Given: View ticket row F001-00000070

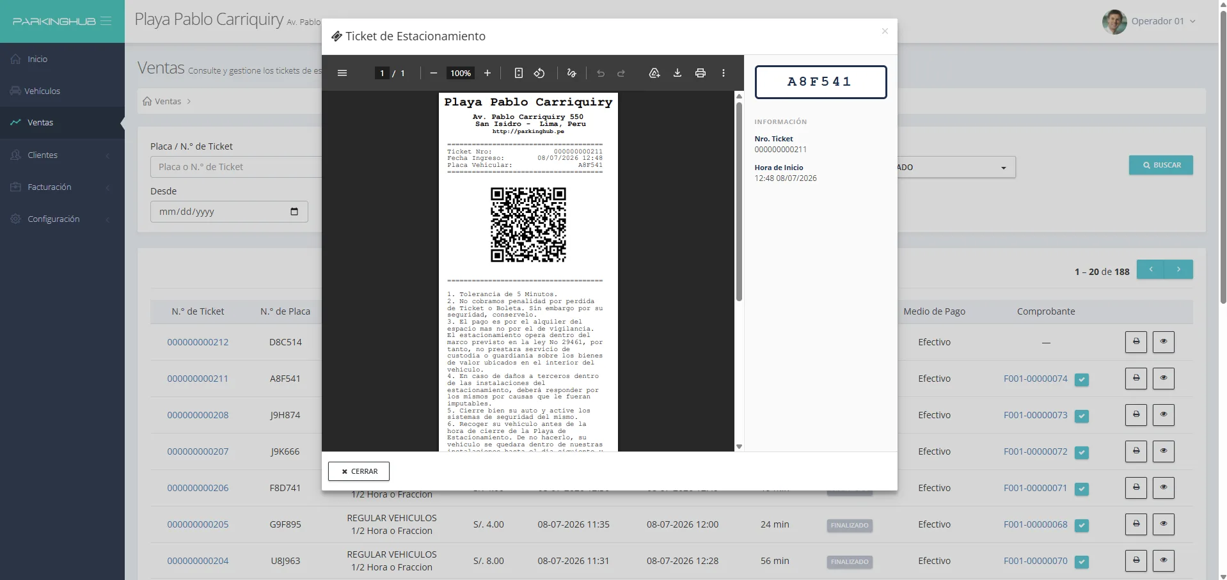Looking at the screenshot, I should point(1164,561).
